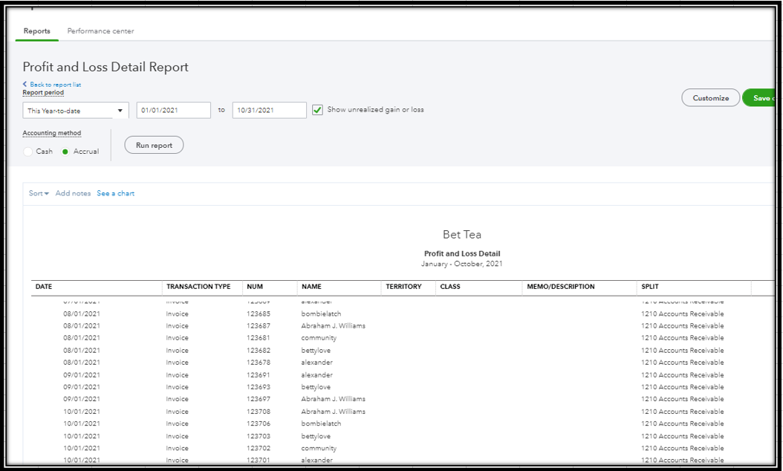The width and height of the screenshot is (783, 471).
Task: Click date 10/01/2021 in invoice 123708 row
Action: [x=82, y=412]
